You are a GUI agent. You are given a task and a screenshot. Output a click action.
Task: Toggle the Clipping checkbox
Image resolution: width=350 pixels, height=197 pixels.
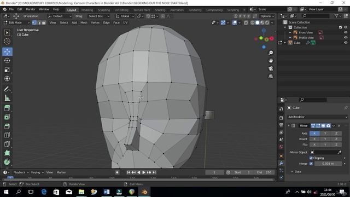click(x=311, y=158)
